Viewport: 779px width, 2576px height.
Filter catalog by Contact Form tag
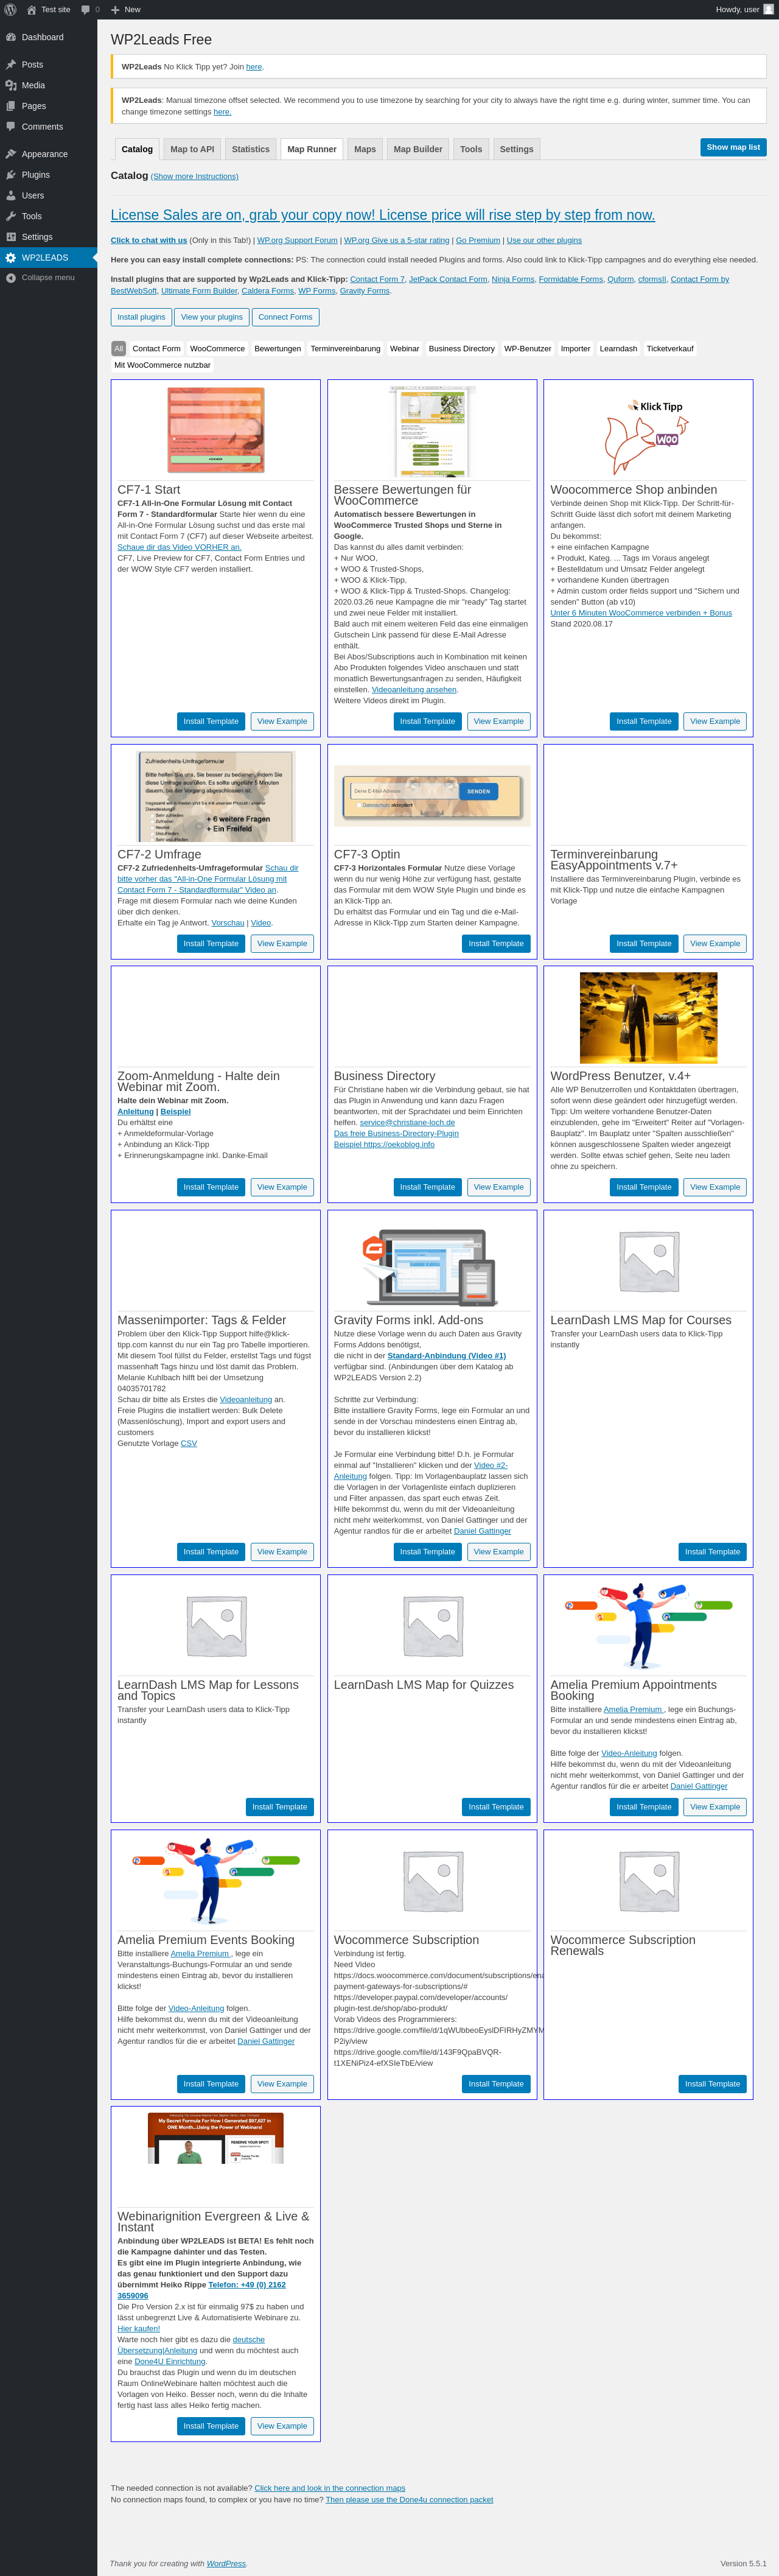pyautogui.click(x=157, y=349)
